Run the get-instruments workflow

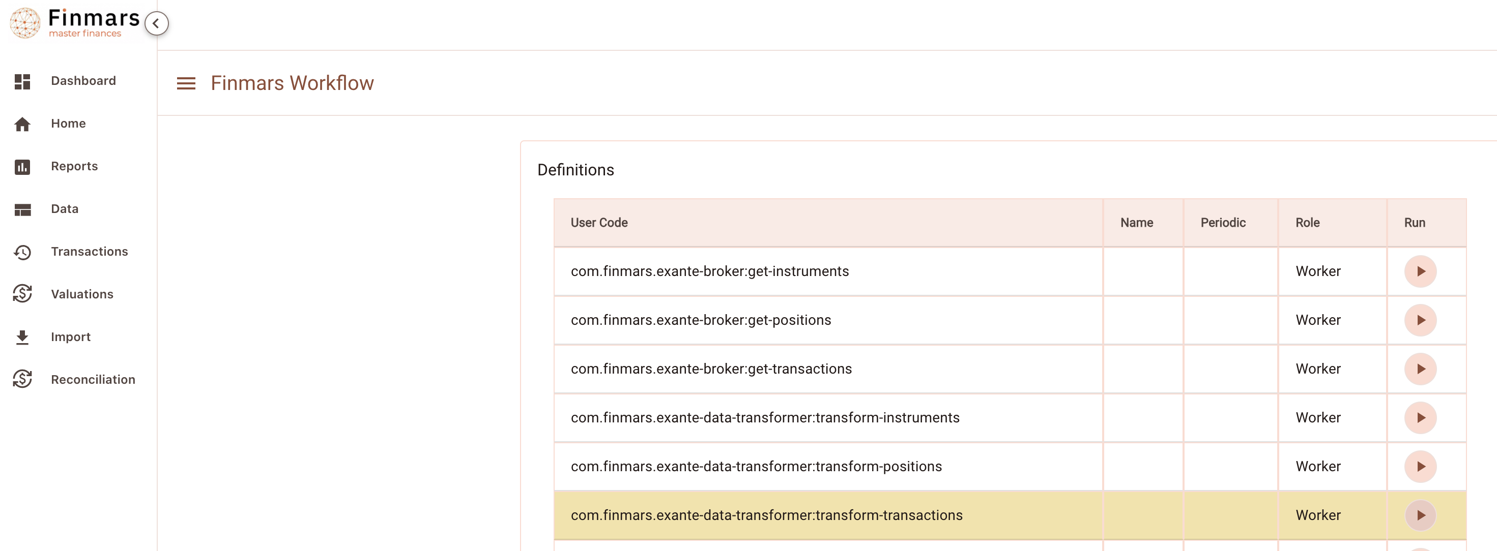[1420, 271]
